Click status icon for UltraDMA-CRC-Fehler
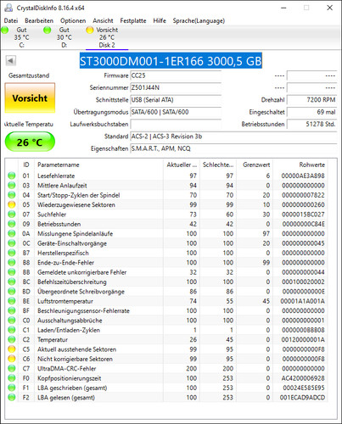 coord(12,368)
